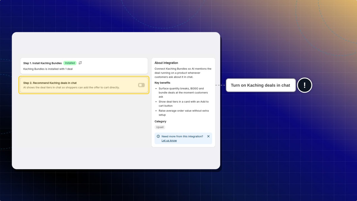Viewport: 357px width, 201px height.
Task: Dismiss the 'Need more from this integration?' banner
Action: click(x=208, y=136)
